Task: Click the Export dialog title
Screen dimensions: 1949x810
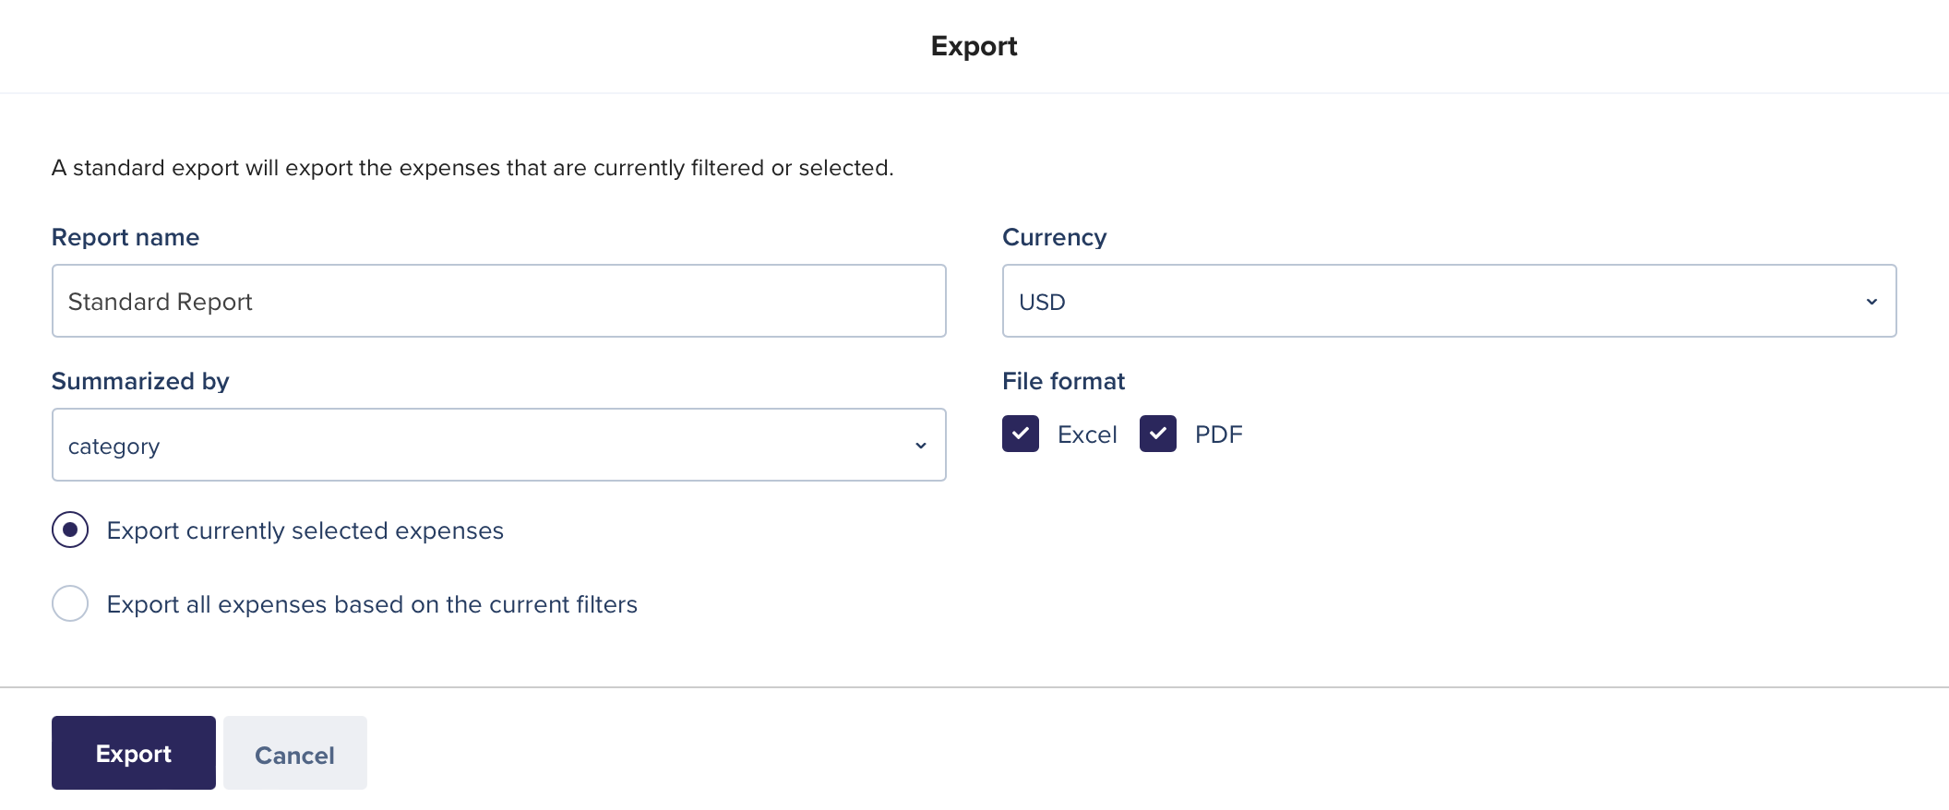Action: [x=974, y=46]
